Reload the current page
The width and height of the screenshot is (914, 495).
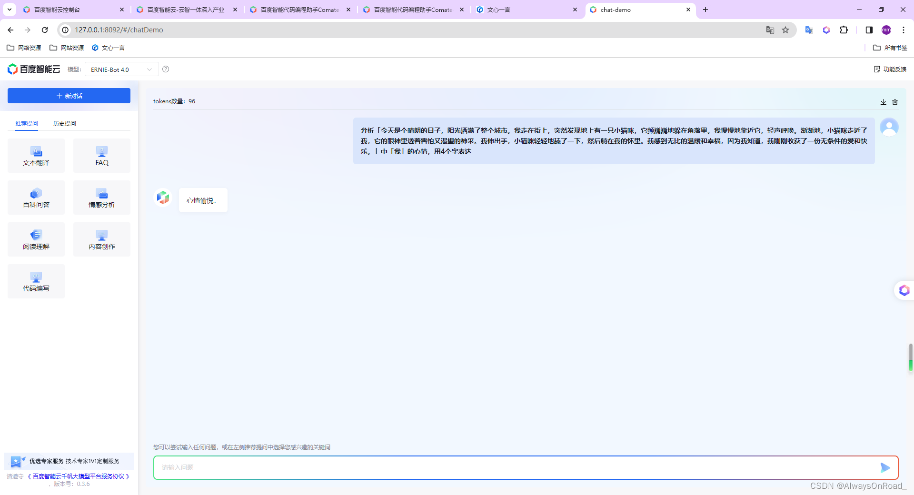coord(45,30)
